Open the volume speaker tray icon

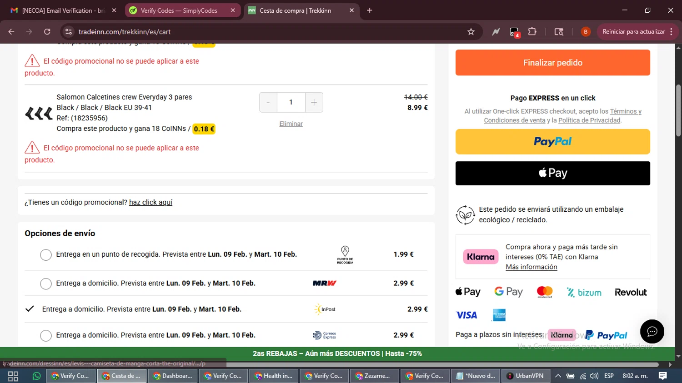pos(594,376)
